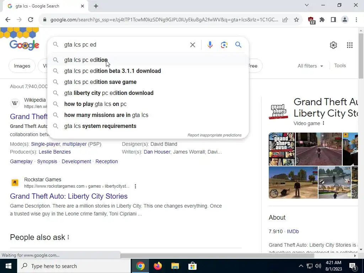
Task: Jump to the Gameplay section link
Action: point(21,161)
